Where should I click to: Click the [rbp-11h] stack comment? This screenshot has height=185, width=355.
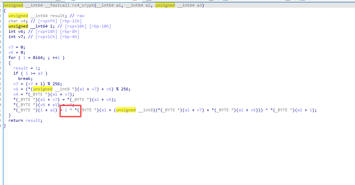(71, 21)
